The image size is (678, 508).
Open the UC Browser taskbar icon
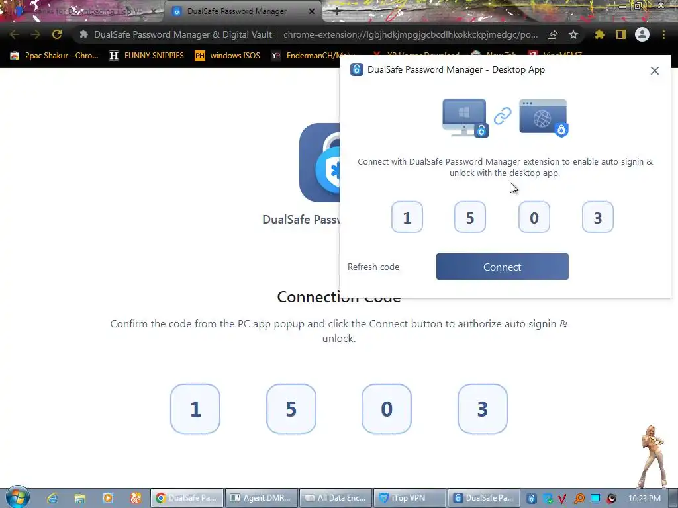coord(135,498)
